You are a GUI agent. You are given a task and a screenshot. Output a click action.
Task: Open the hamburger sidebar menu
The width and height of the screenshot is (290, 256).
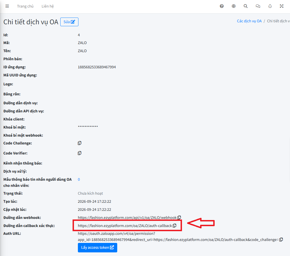[x=7, y=6]
